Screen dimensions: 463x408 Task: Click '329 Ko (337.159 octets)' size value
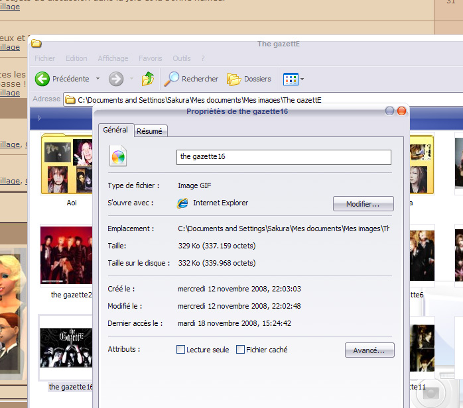[217, 246]
